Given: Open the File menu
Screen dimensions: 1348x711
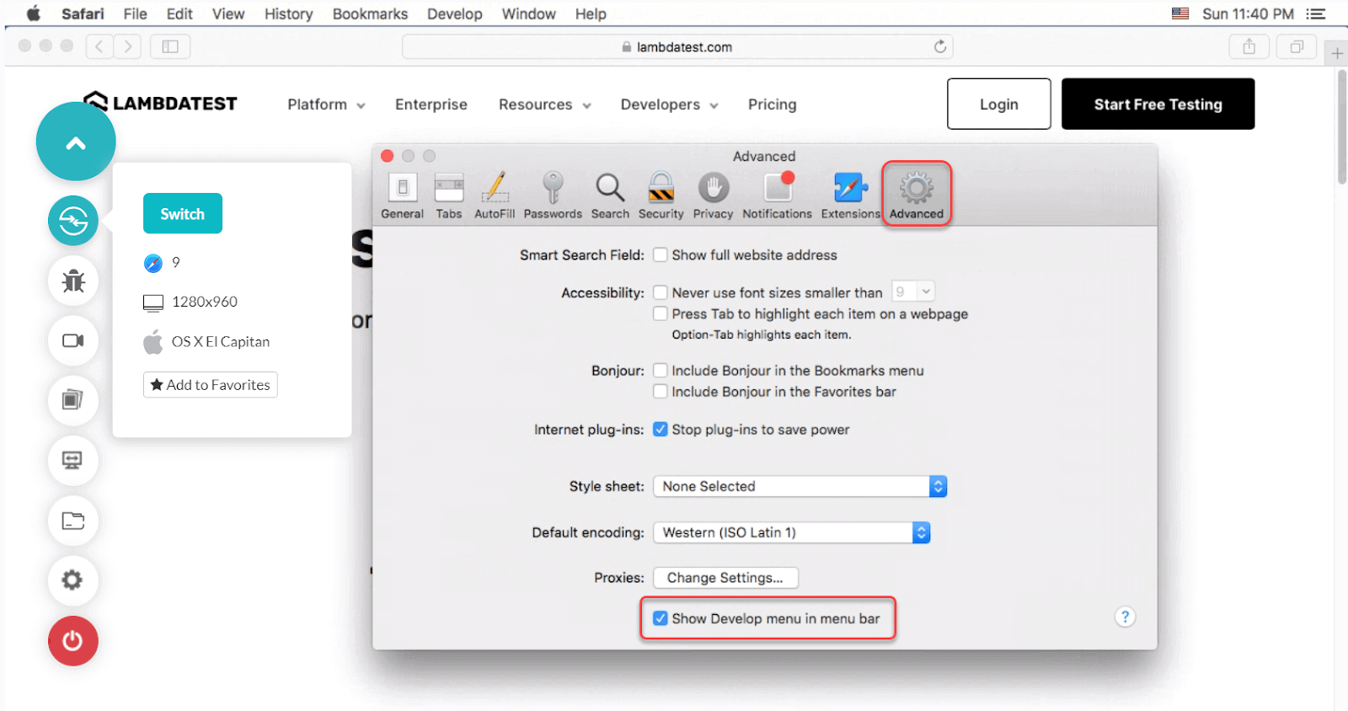Looking at the screenshot, I should coord(135,13).
